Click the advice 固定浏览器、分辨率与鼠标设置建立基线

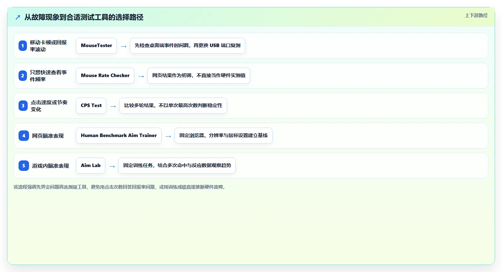(224, 136)
